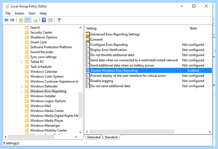Click the Windows Defender folder icon
Image resolution: width=218 pixels, height=149 pixels.
coord(27,86)
